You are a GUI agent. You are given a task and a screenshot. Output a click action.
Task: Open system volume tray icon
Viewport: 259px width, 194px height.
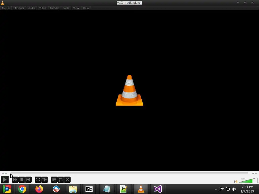234,189
